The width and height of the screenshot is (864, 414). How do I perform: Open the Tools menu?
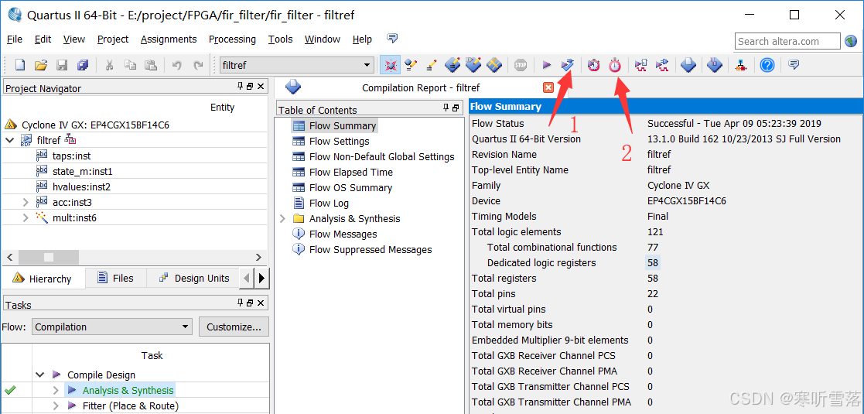pyautogui.click(x=280, y=39)
